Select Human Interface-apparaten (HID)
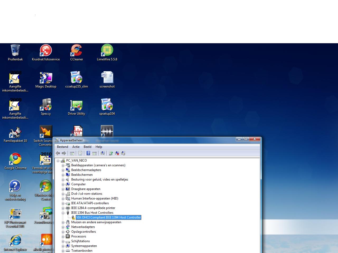The image size is (338, 253). point(95,198)
